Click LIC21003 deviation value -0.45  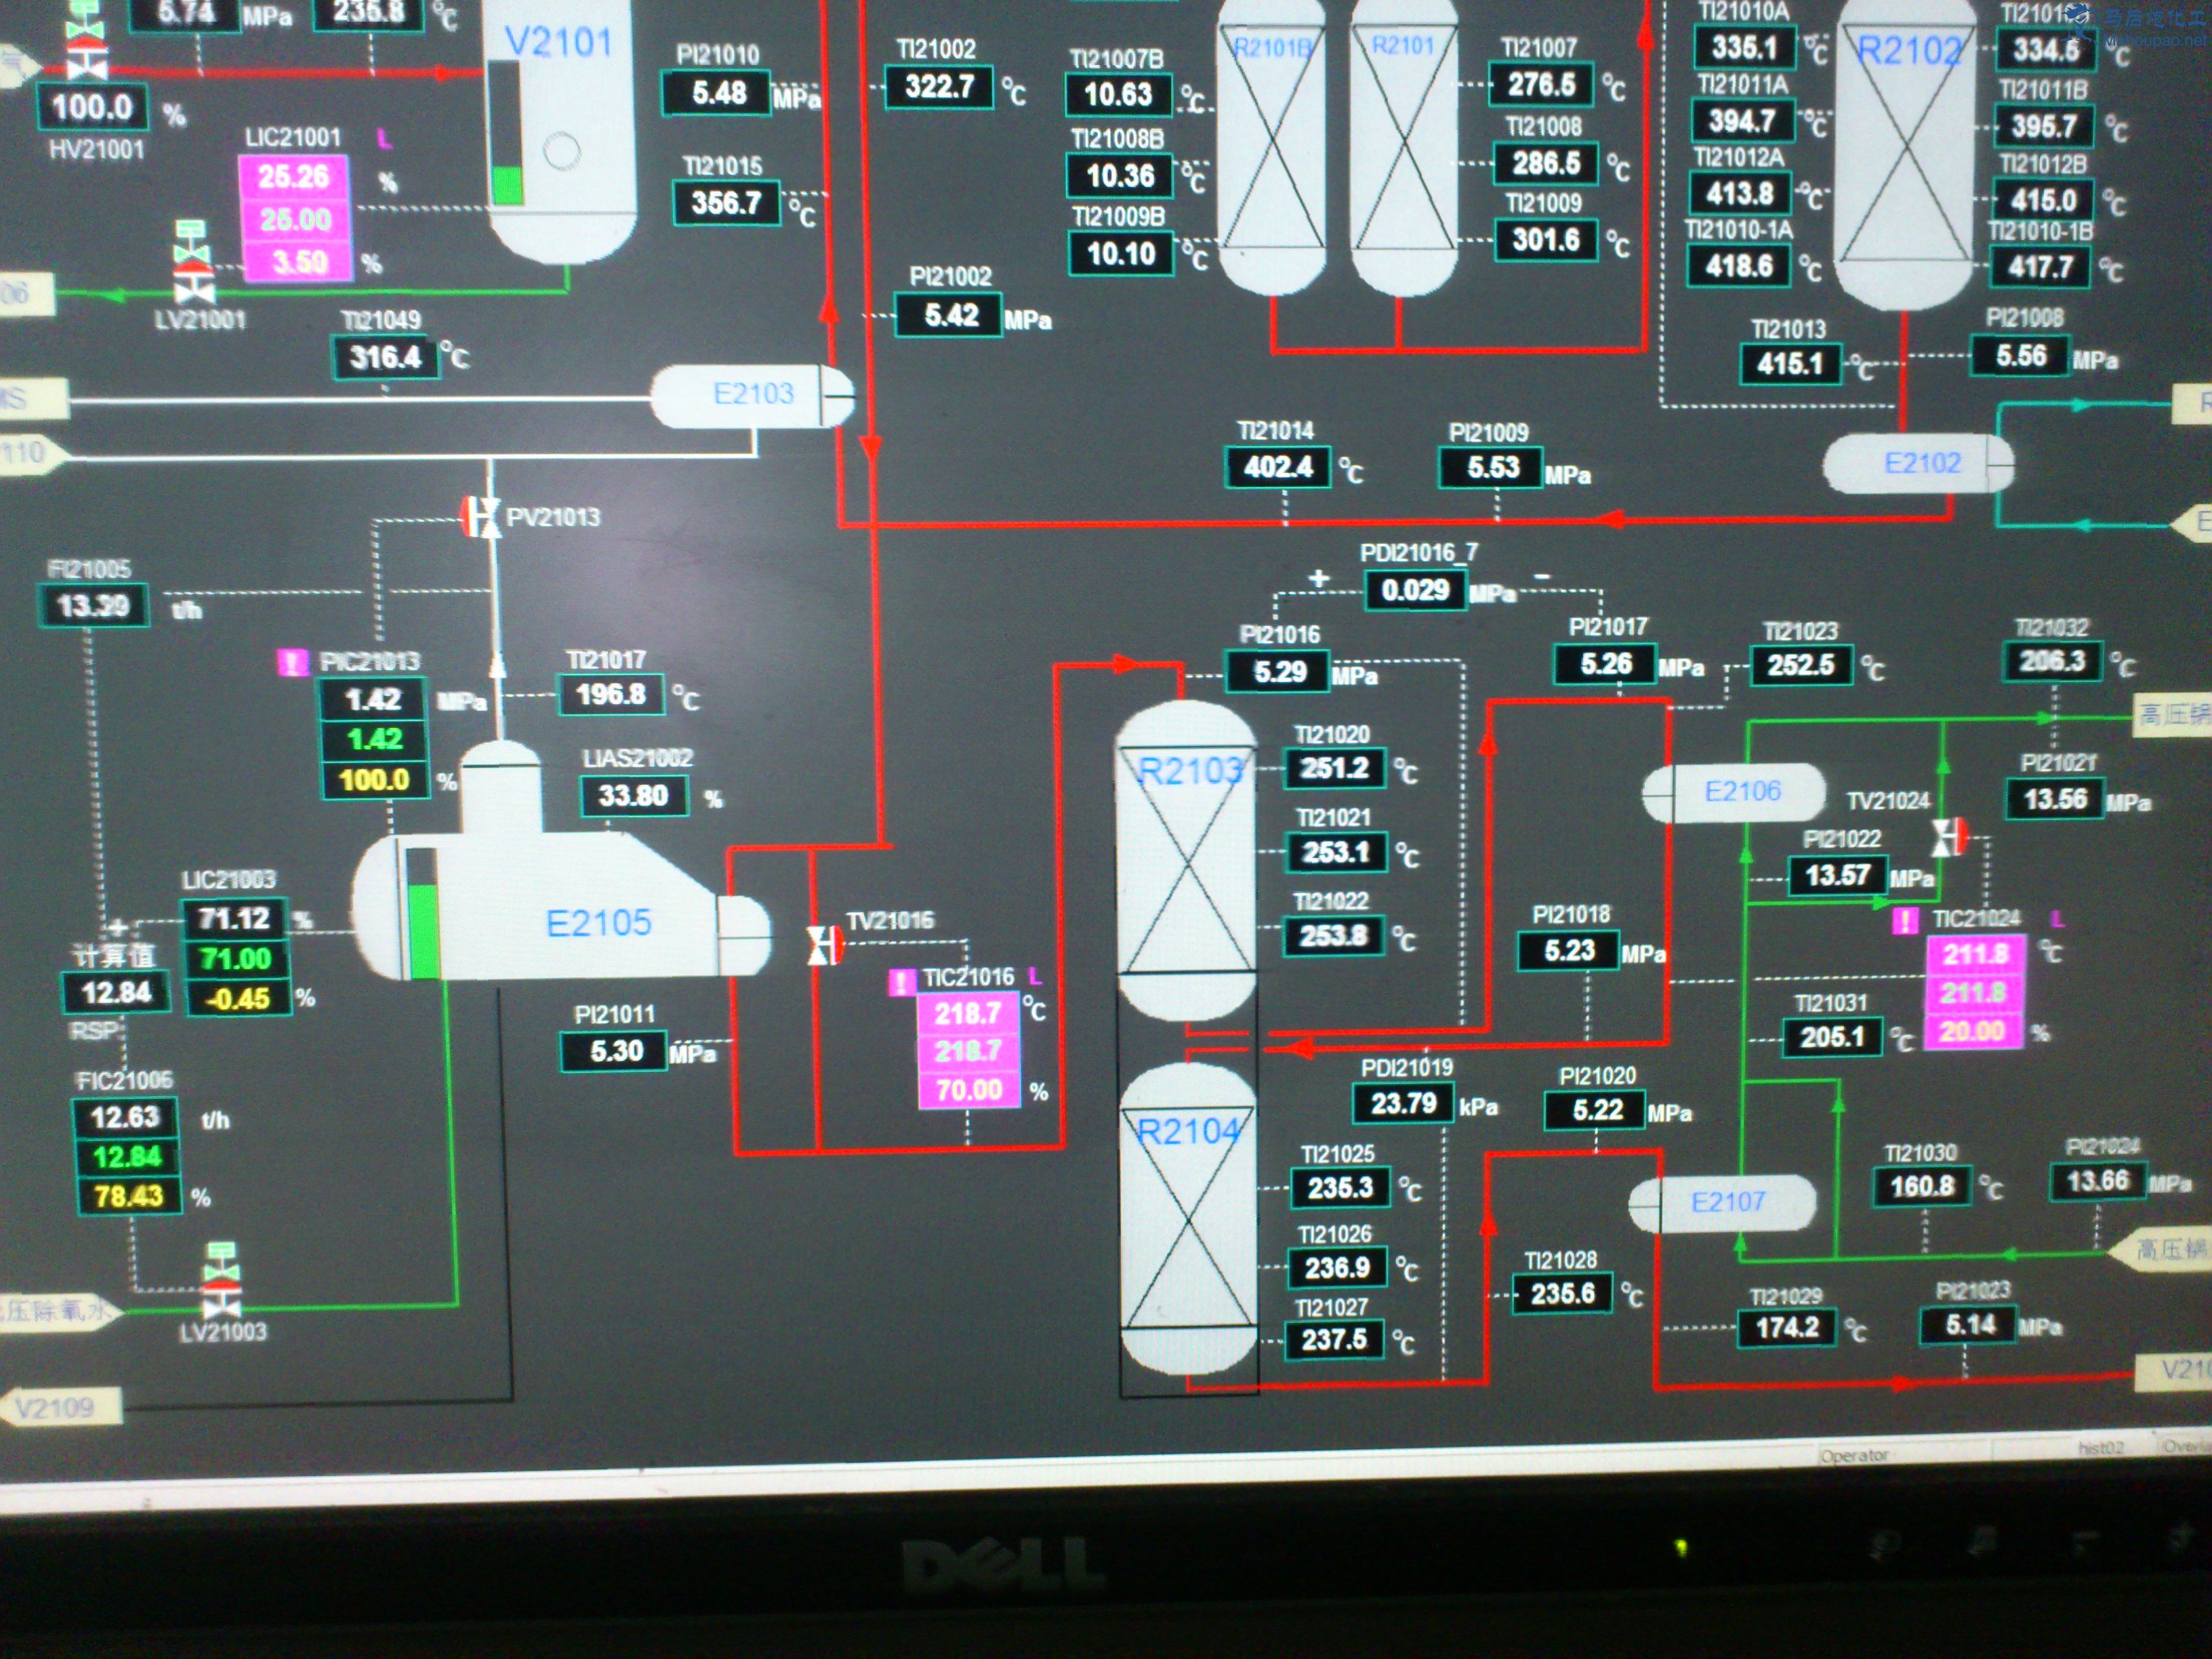pyautogui.click(x=237, y=998)
